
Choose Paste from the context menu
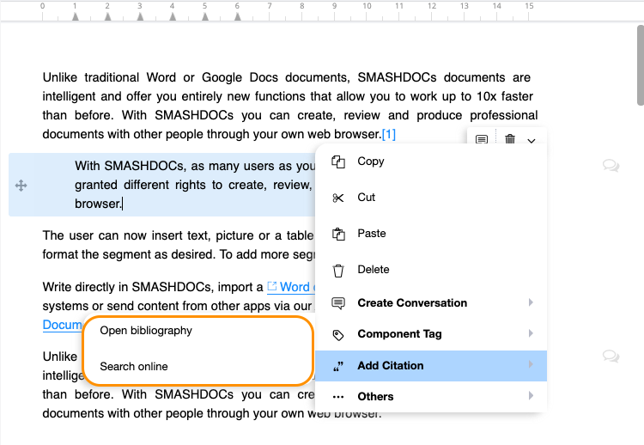pyautogui.click(x=431, y=234)
